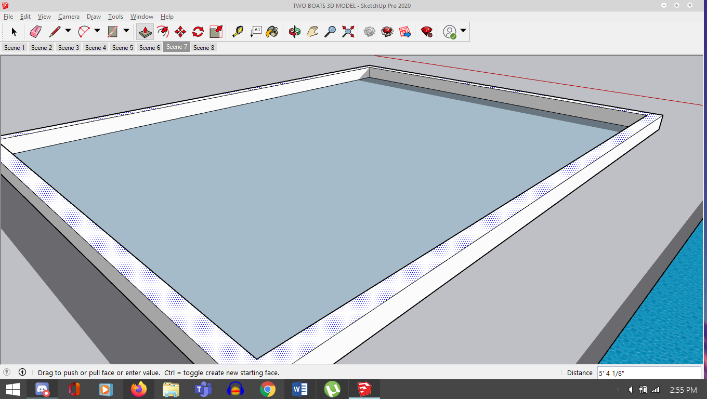Open the Extension Warehouse icon
Screen dimensions: 707x399
(x=387, y=32)
